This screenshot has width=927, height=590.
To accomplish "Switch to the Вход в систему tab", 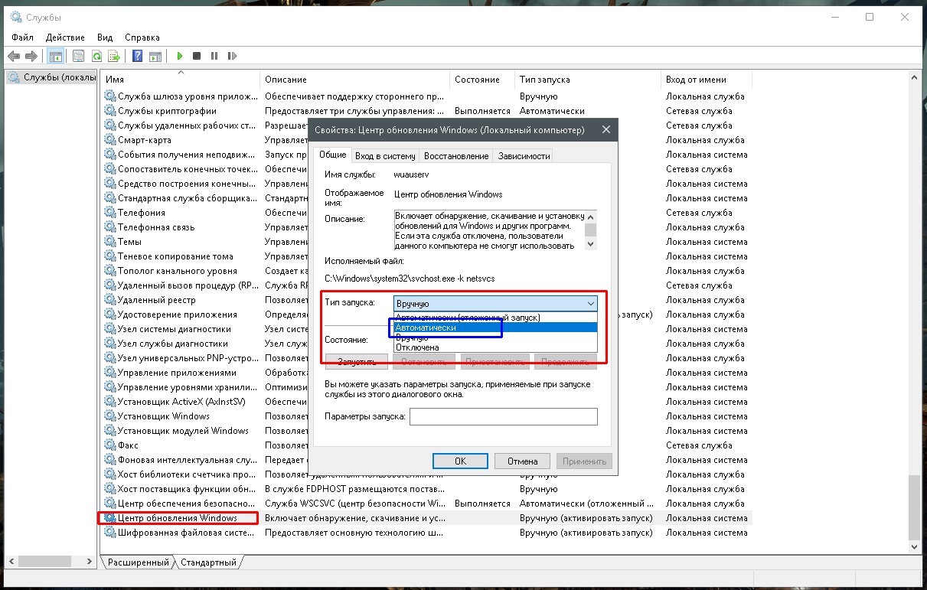I will click(385, 156).
